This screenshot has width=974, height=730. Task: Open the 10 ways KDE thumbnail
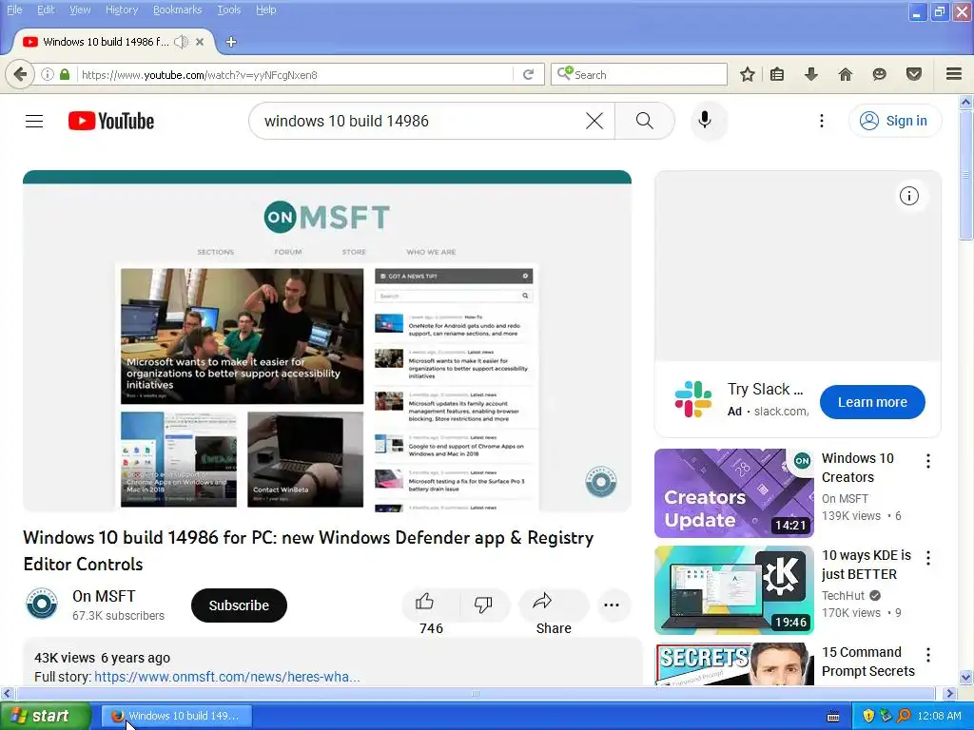pyautogui.click(x=734, y=590)
